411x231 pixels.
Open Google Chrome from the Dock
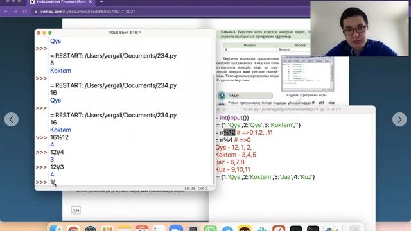click(x=73, y=228)
